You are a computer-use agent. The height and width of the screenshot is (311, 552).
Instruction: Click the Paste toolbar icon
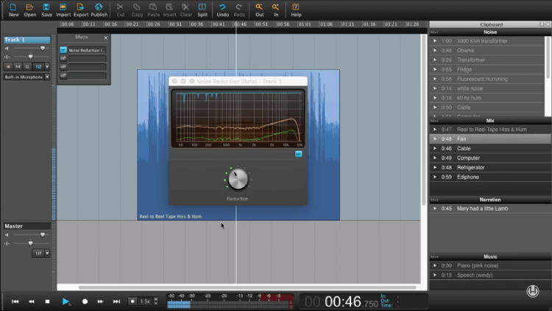[153, 10]
